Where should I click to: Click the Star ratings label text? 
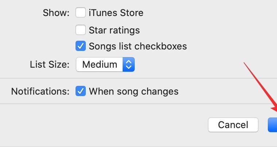pos(114,30)
